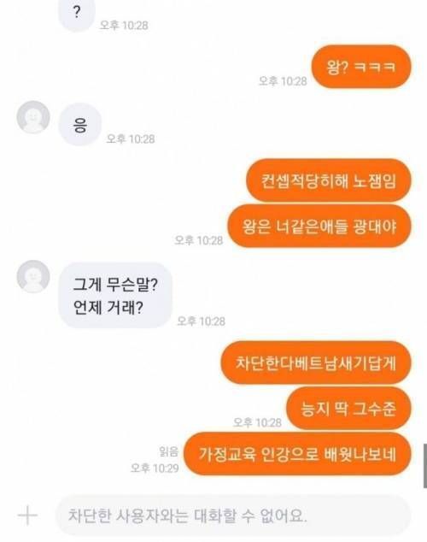Click timestamp beside '언제 거래?' bubble
This screenshot has height=542, width=427.
tap(201, 321)
